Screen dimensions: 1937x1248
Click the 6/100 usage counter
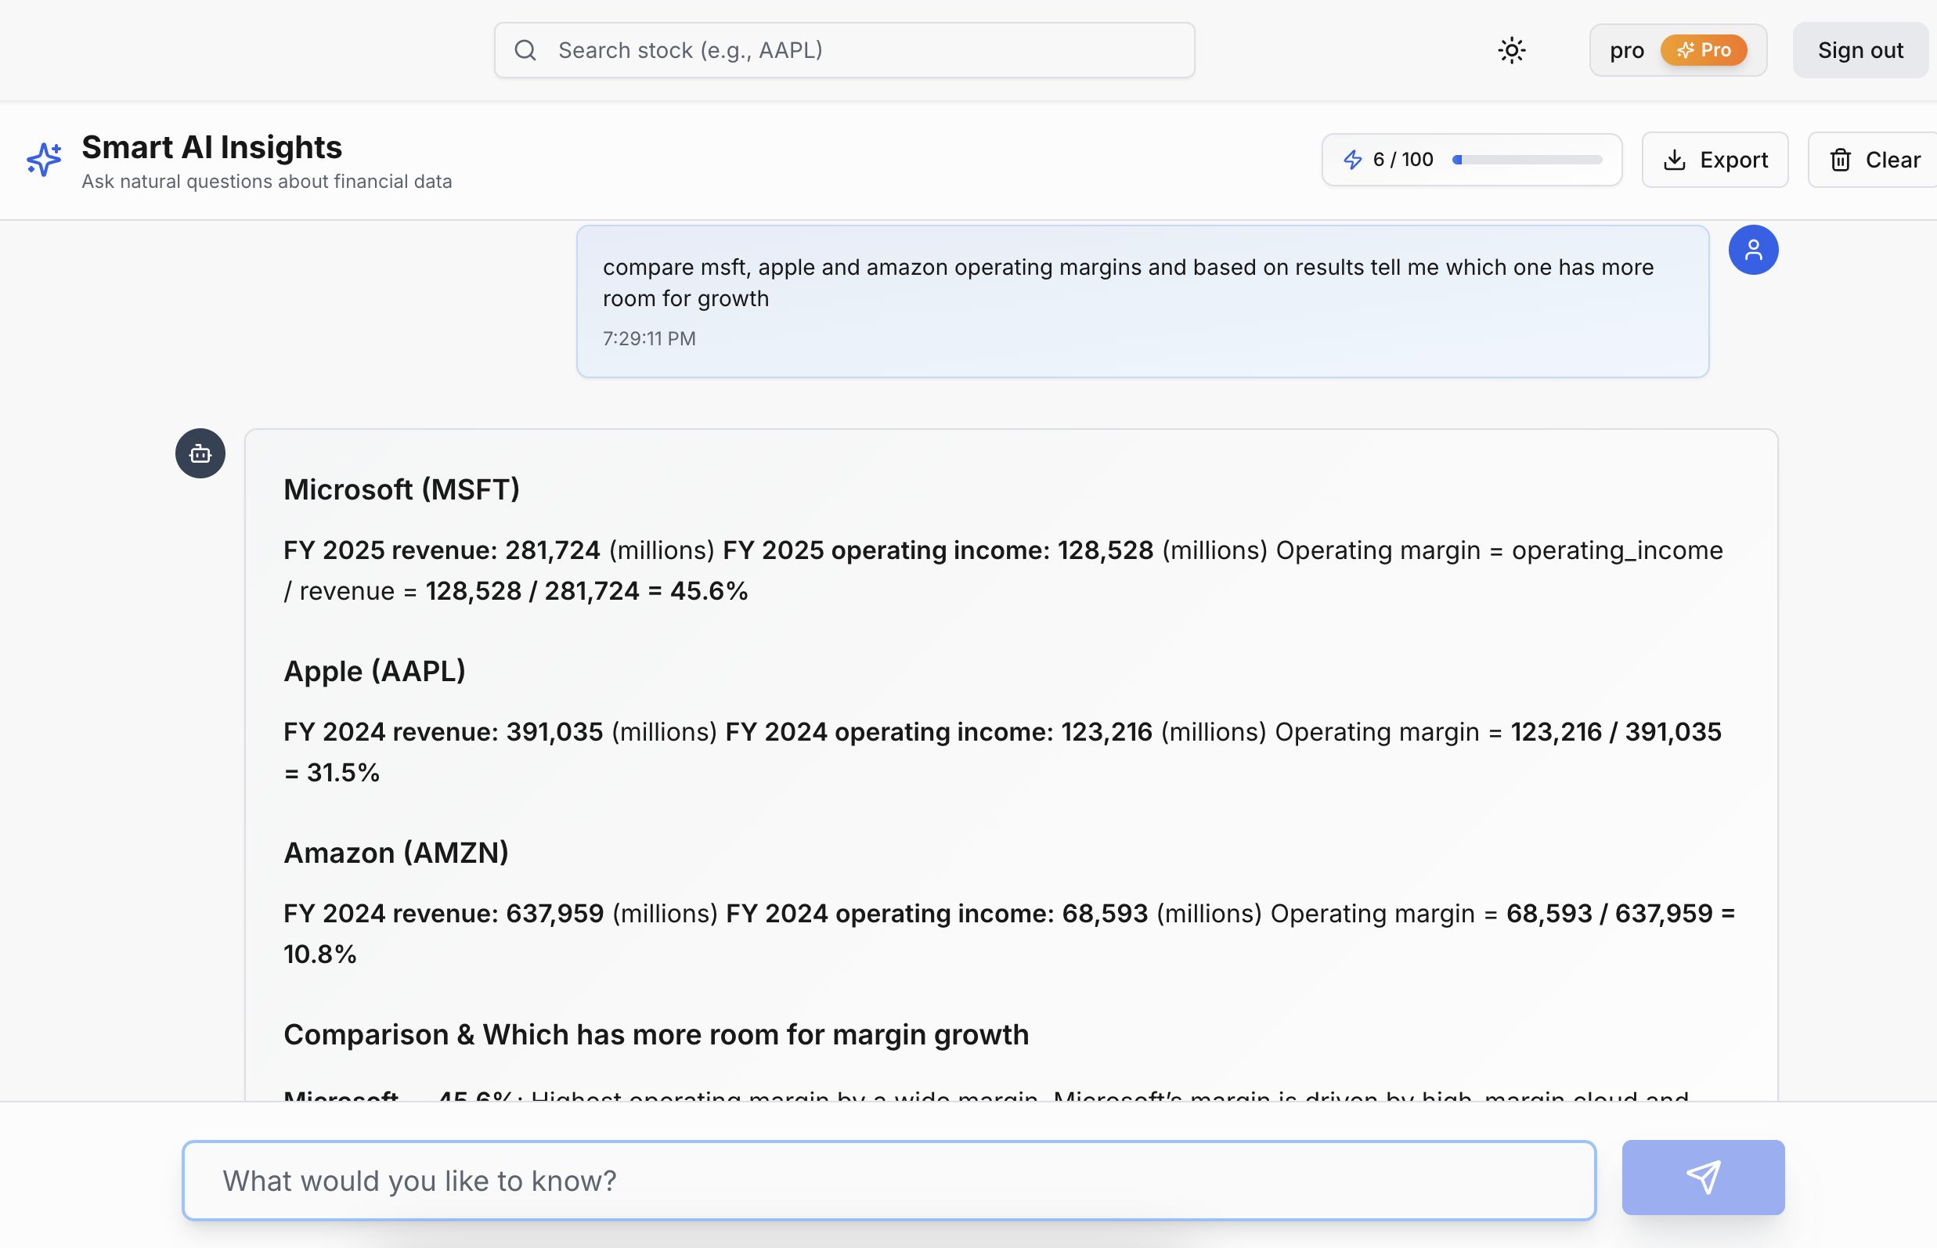coord(1401,160)
